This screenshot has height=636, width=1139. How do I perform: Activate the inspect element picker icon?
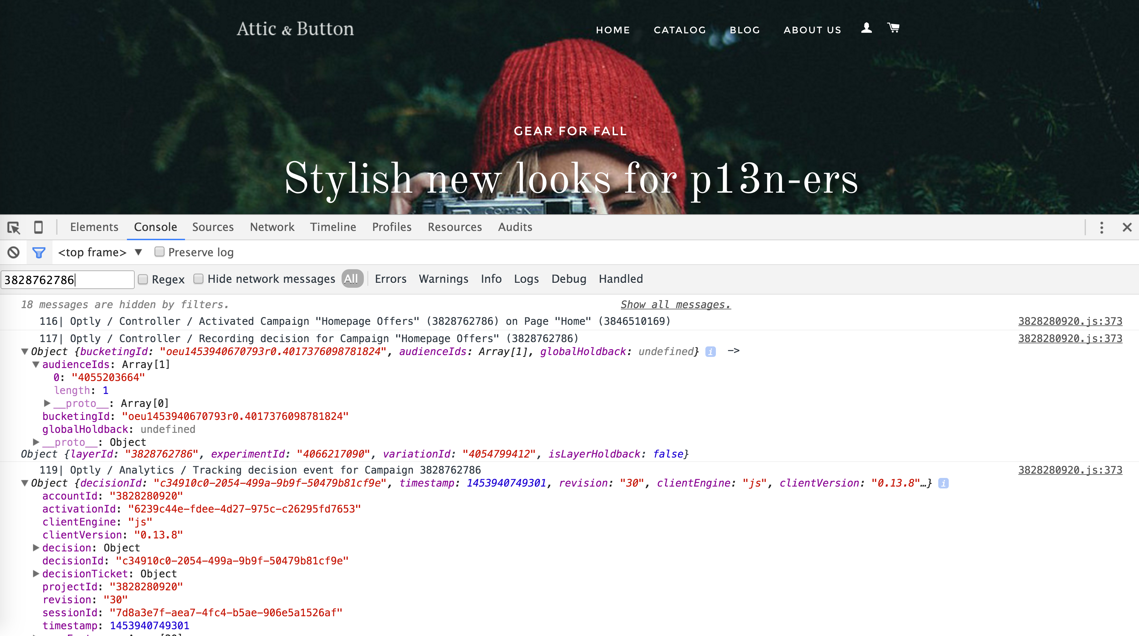click(14, 227)
